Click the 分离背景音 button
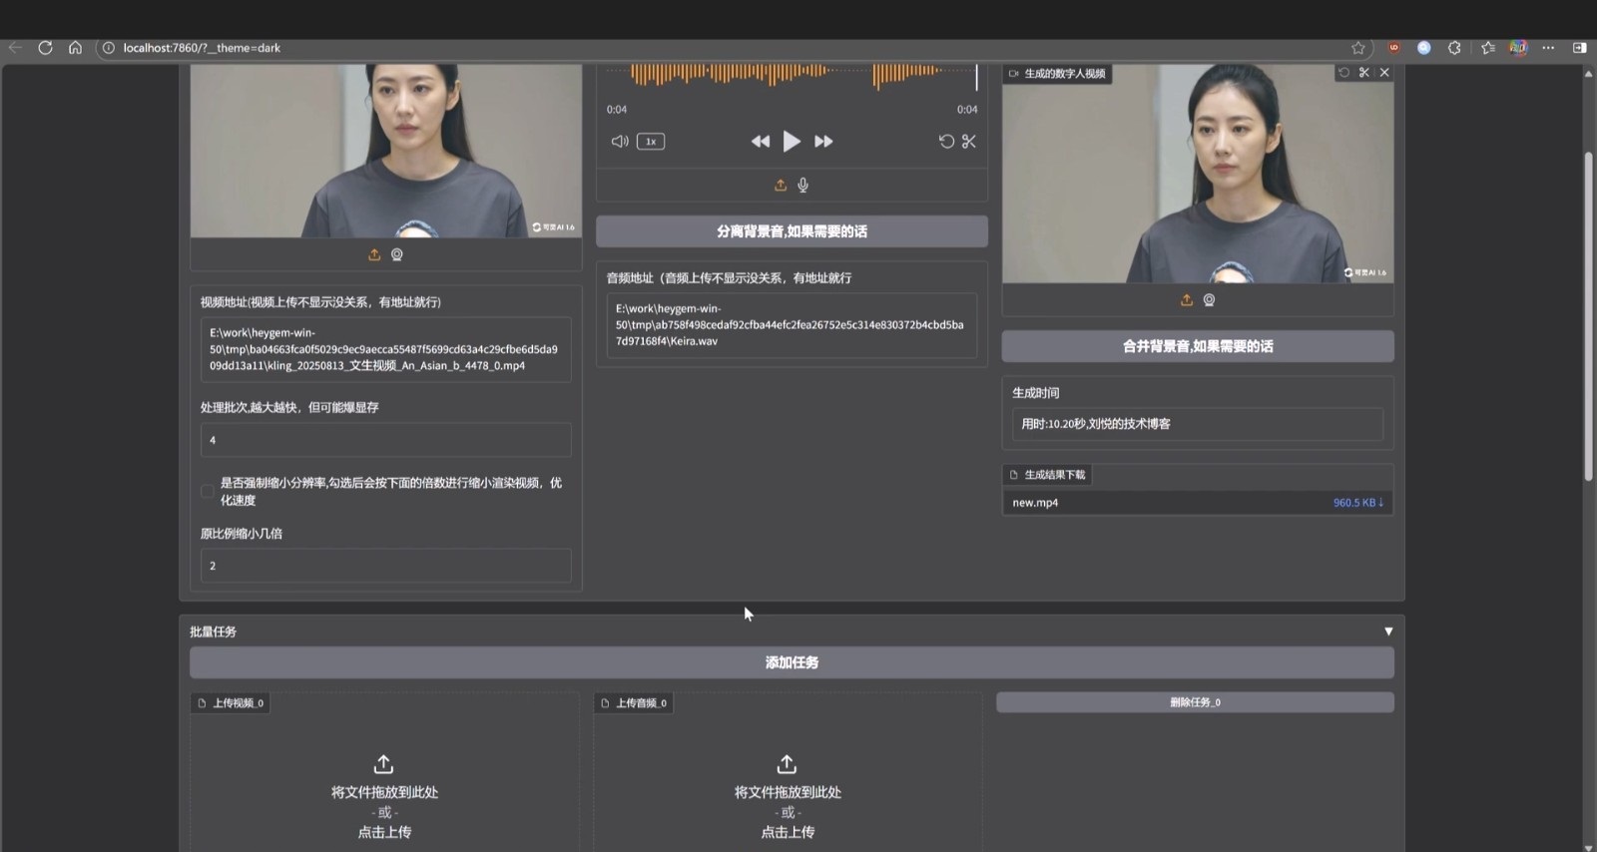The image size is (1597, 852). coord(792,231)
